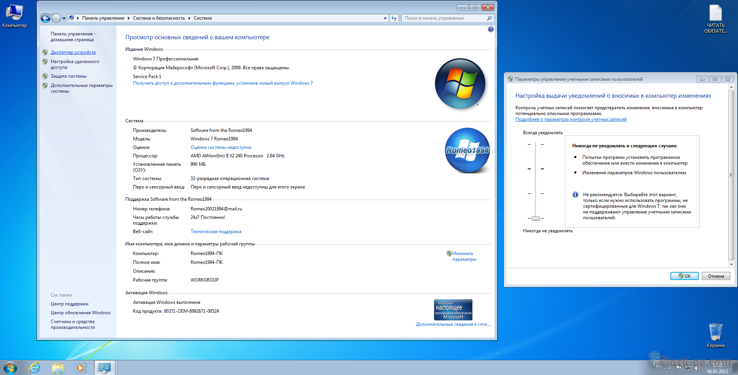Image resolution: width=738 pixels, height=375 pixels.
Task: Open Панель управления - домашняя страница
Action: (73, 37)
